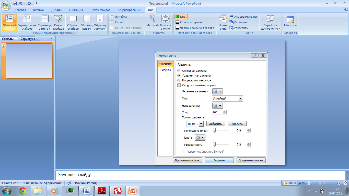349x196 pixels.
Task: Open the Анимация ribbon tab
Action: coord(76,10)
